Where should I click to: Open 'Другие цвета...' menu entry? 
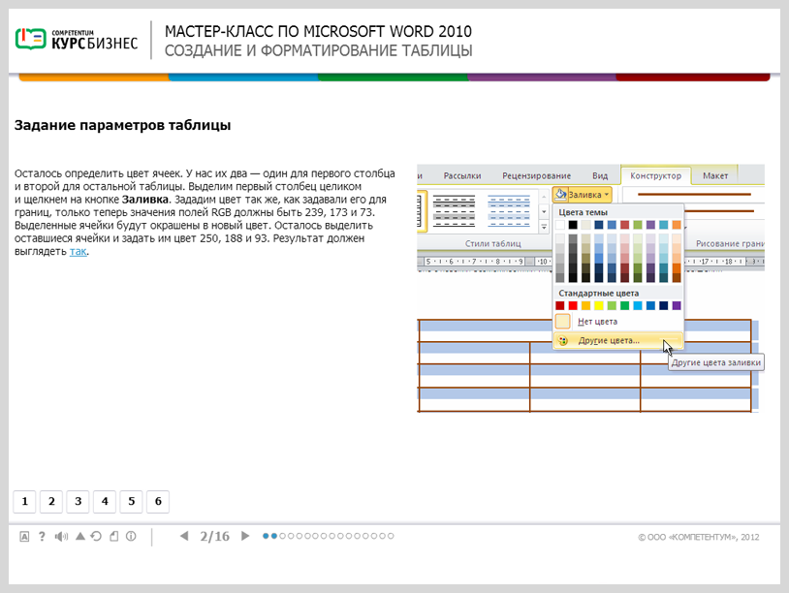pyautogui.click(x=617, y=341)
